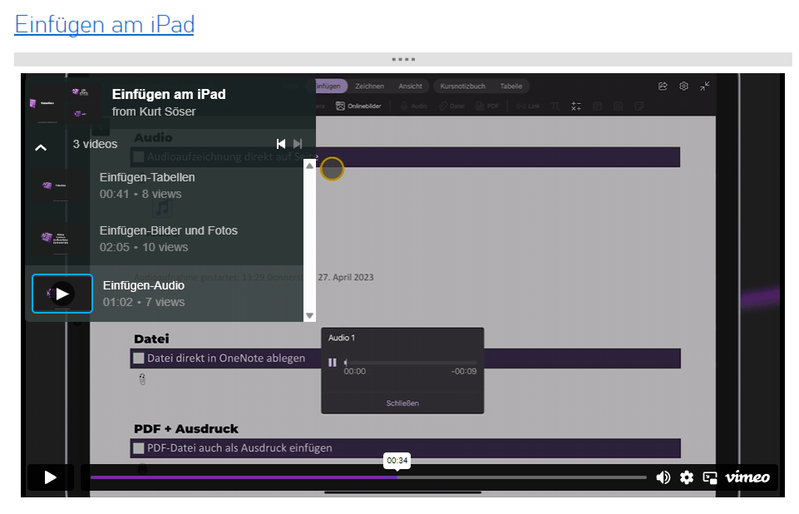Click the Datei paperclip toolbar button
799x514 pixels.
point(451,106)
